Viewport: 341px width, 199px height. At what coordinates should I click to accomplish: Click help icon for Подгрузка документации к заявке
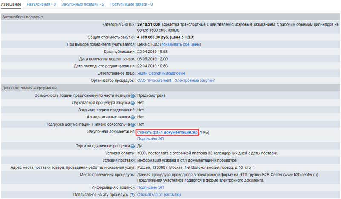(x=133, y=124)
